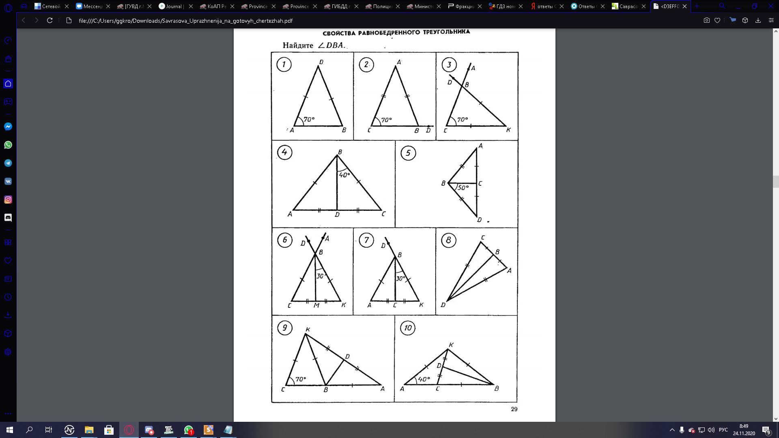Open the Сетевой tab
Viewport: 779px width, 438px height.
click(x=45, y=6)
